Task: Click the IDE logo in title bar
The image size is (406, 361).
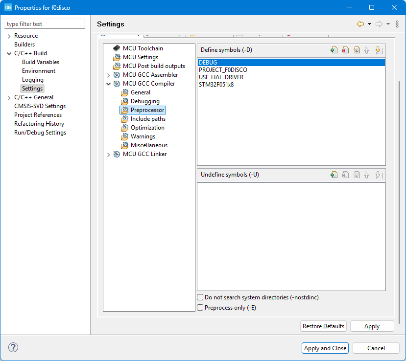Action: (8, 7)
